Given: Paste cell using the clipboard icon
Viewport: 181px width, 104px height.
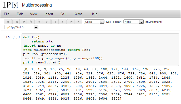Looking at the screenshot, I should (x=31, y=22).
